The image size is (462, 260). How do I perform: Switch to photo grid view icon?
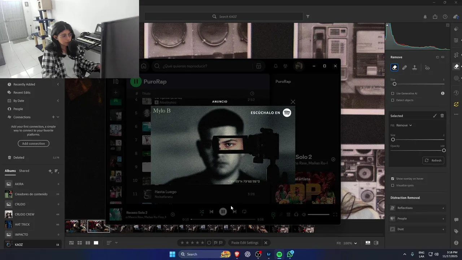[x=71, y=243]
